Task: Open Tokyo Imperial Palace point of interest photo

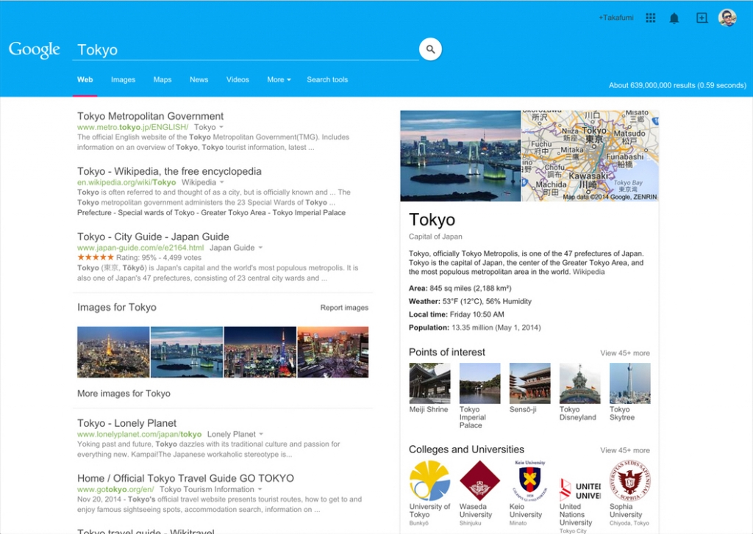Action: [x=479, y=383]
